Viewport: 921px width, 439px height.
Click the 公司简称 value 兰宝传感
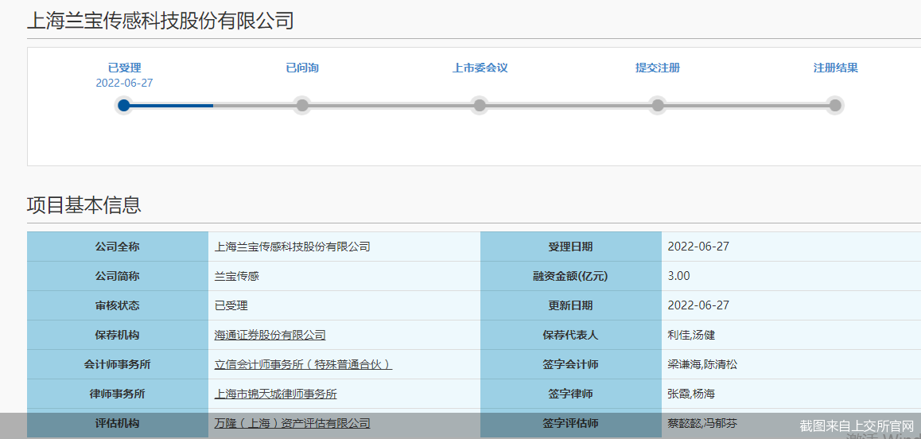tap(236, 276)
